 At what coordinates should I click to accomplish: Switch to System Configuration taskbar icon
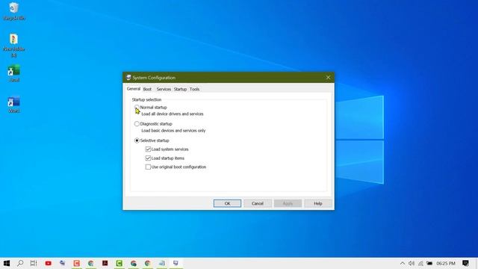pyautogui.click(x=176, y=263)
